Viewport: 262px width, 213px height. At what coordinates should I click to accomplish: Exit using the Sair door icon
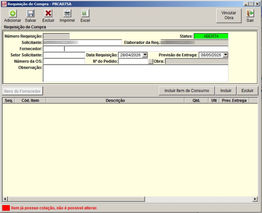(250, 14)
